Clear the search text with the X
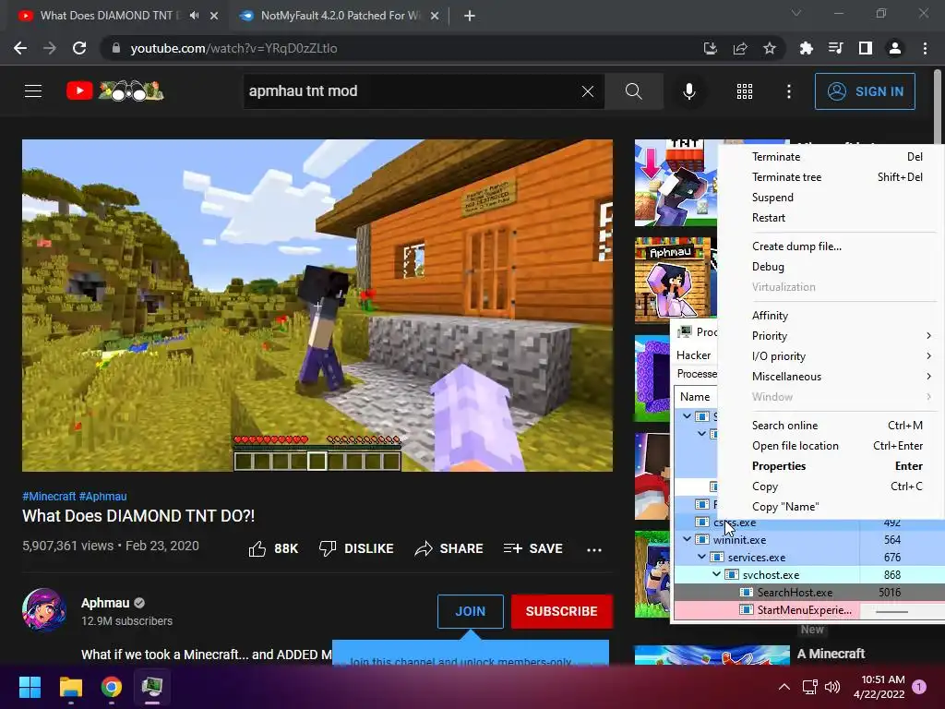 (x=588, y=91)
